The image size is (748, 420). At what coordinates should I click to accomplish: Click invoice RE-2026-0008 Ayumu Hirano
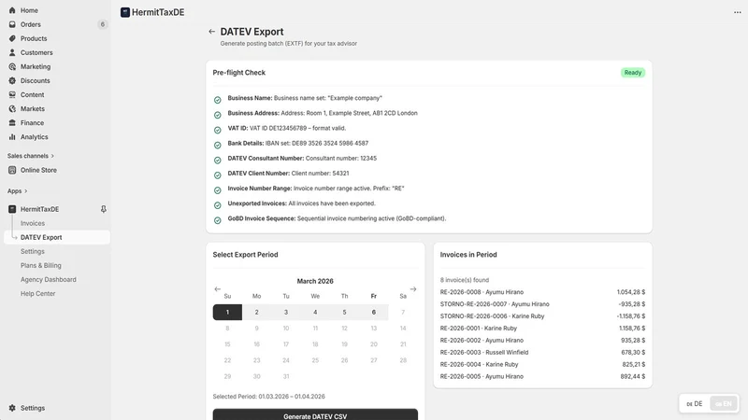pos(482,292)
